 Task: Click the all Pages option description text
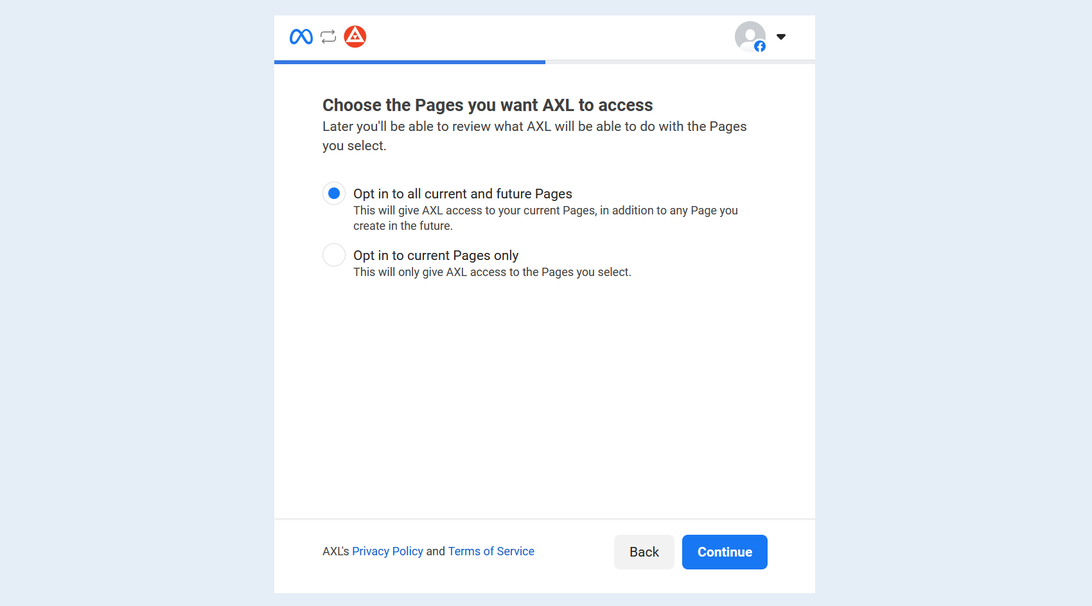click(545, 218)
